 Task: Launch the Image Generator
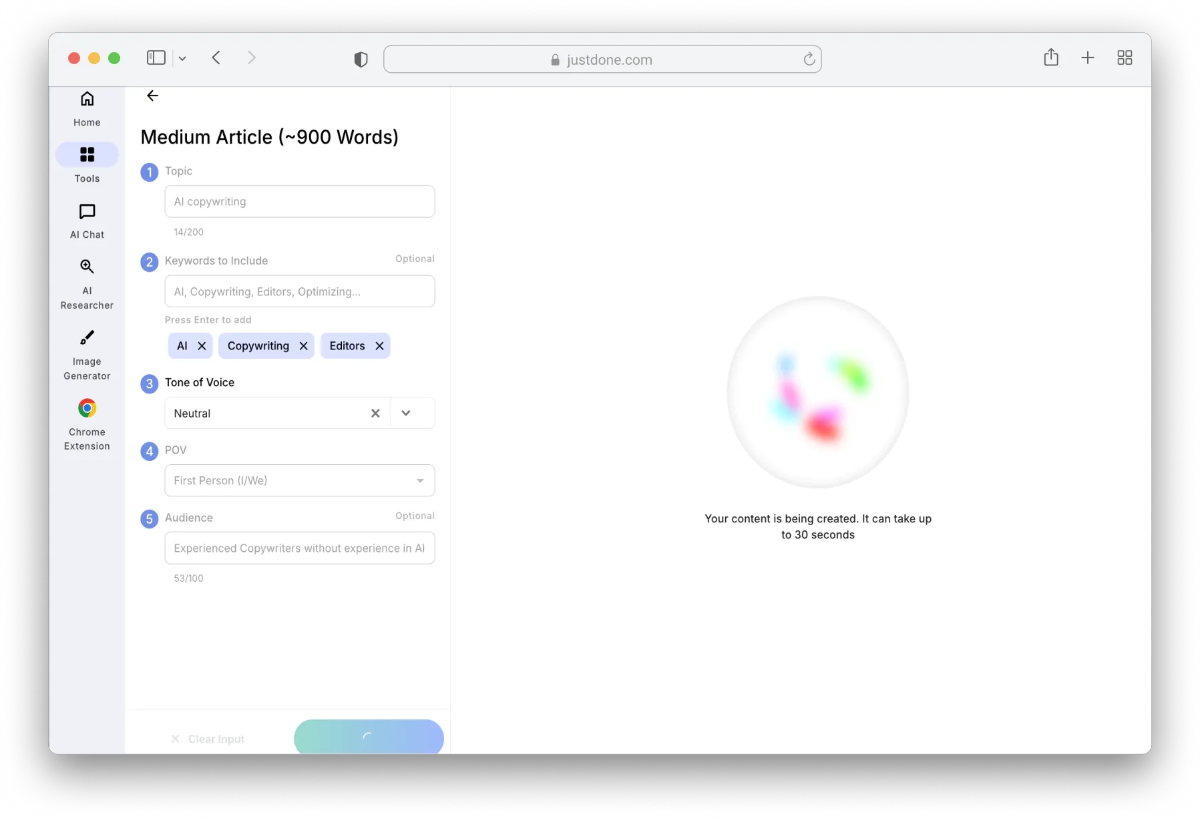87,355
